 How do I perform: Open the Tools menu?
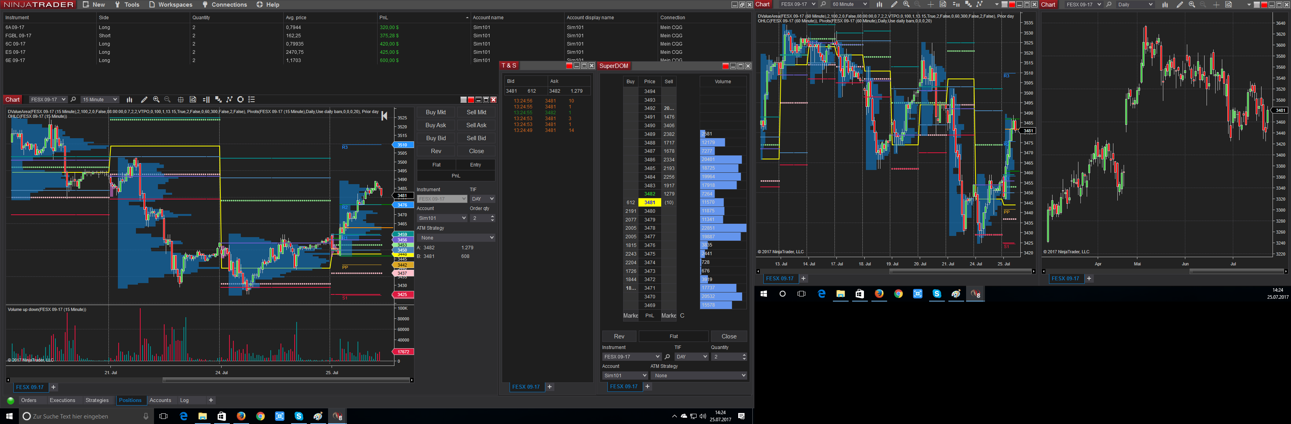127,4
